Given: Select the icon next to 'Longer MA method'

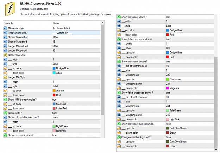Looking at the screenshot, I should (5, 46).
